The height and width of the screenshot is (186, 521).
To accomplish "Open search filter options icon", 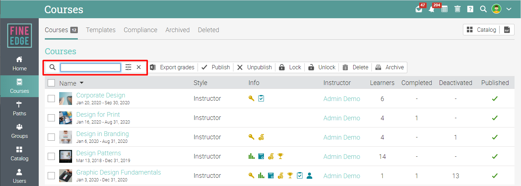I will click(x=128, y=67).
